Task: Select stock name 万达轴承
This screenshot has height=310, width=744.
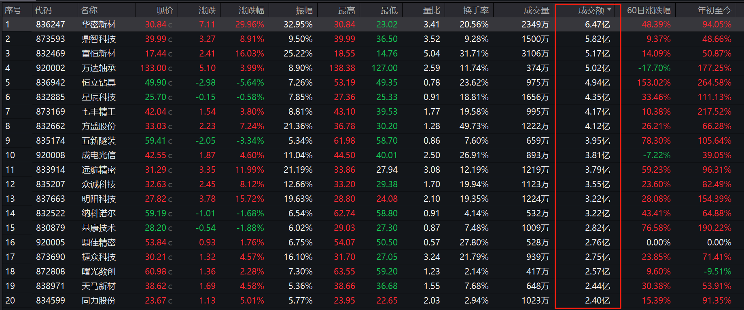Action: (x=99, y=68)
